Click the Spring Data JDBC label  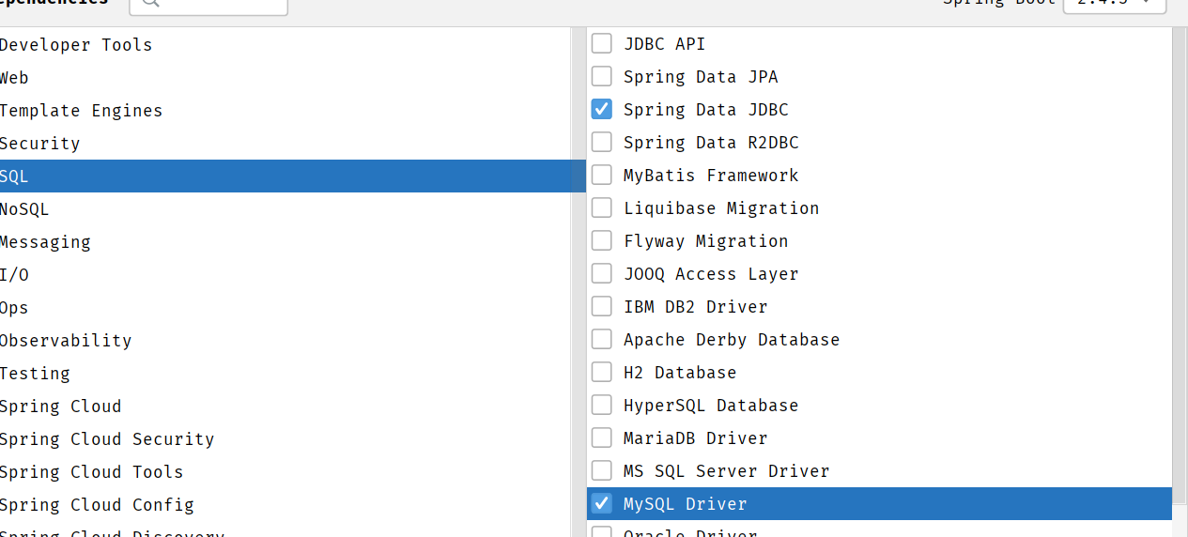pos(705,109)
